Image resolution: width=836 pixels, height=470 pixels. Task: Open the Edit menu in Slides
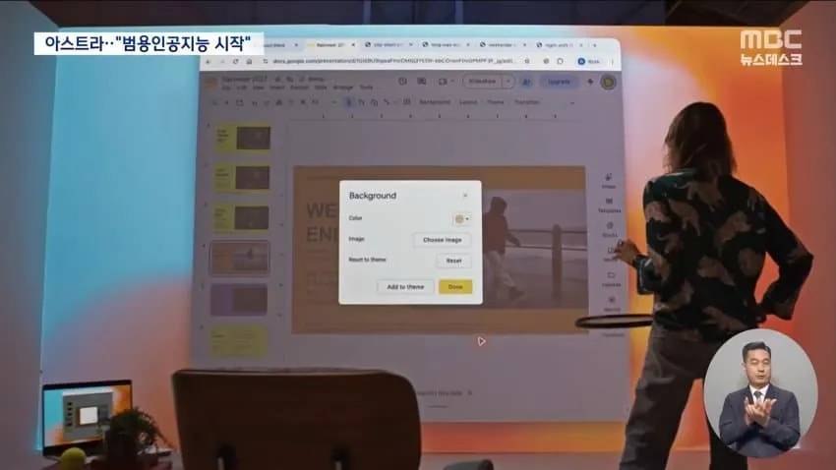point(242,88)
